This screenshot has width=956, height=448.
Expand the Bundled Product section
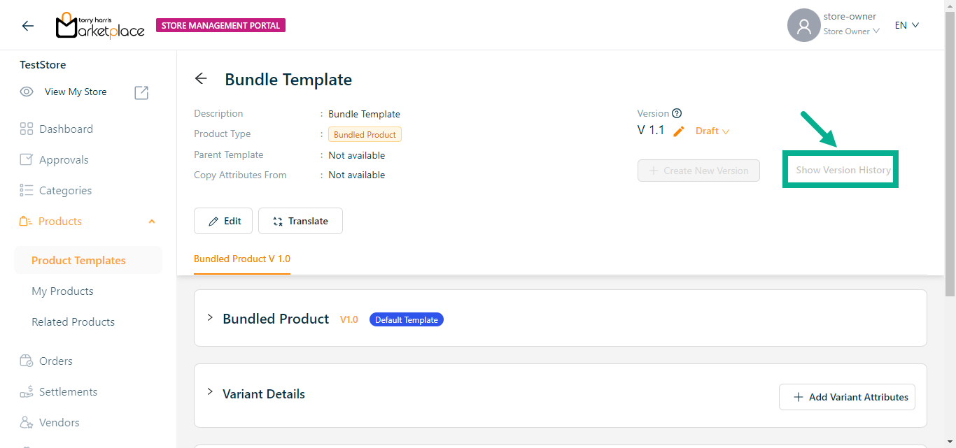pyautogui.click(x=210, y=318)
